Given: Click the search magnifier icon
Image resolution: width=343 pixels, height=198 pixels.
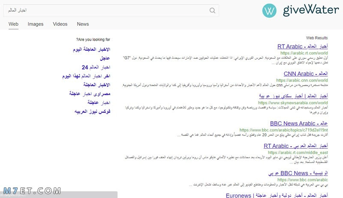Looking at the screenshot, I should pyautogui.click(x=212, y=10).
